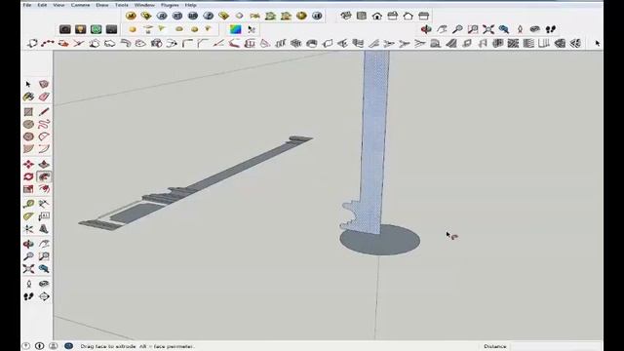Choose the Protractor tool
This screenshot has height=351, width=624.
pyautogui.click(x=28, y=216)
